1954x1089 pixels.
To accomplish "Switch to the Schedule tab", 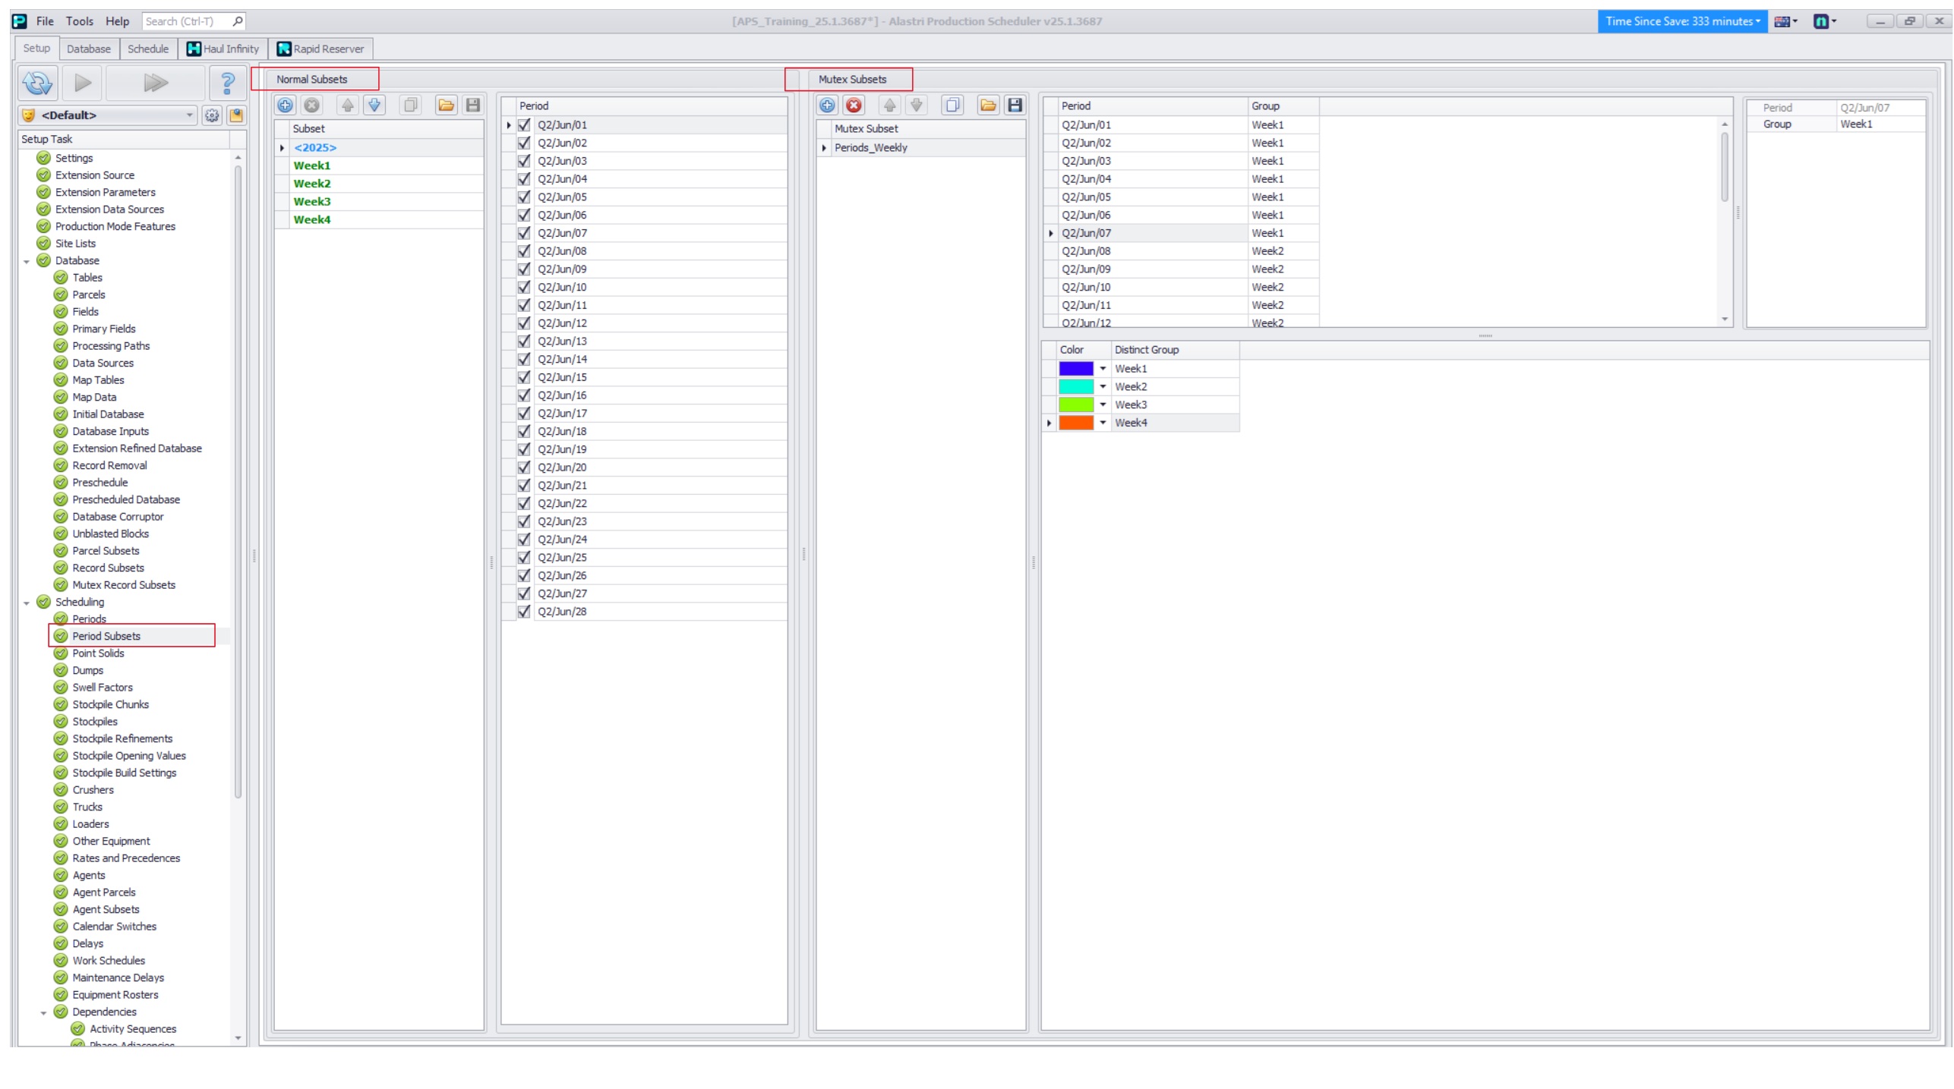I will click(147, 49).
